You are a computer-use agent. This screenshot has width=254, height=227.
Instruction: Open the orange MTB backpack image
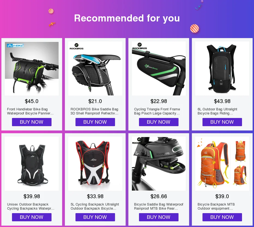click(222, 164)
